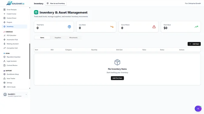Viewport: 204px width, 114px height.
Task: Click the Actions column header
Action: pos(182,50)
